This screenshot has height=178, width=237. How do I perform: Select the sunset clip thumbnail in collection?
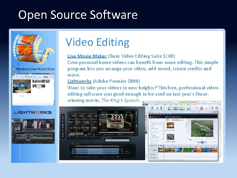click(x=171, y=126)
